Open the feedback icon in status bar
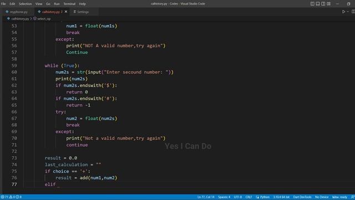The image size is (355, 200). (353, 197)
